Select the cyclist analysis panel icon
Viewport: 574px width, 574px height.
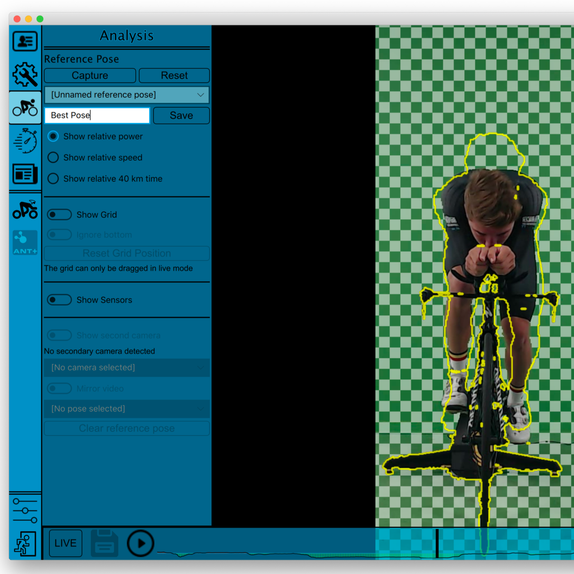25,107
